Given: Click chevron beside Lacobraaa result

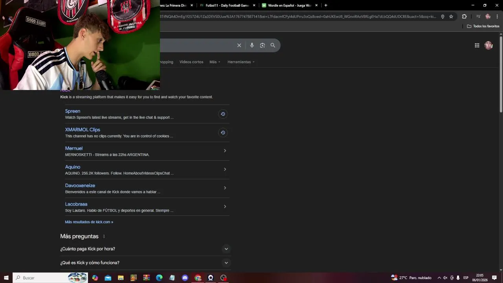Looking at the screenshot, I should (x=225, y=207).
